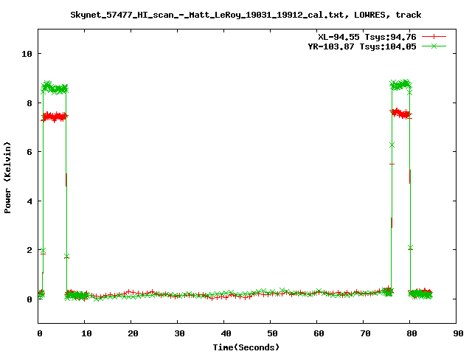Click the YR-103.87 Tsys:104.05 legend entry

[x=362, y=46]
